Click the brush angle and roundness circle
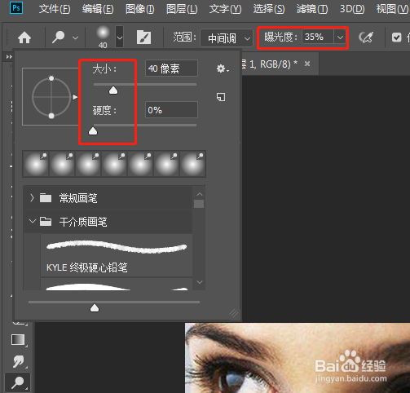The width and height of the screenshot is (410, 393). click(51, 97)
